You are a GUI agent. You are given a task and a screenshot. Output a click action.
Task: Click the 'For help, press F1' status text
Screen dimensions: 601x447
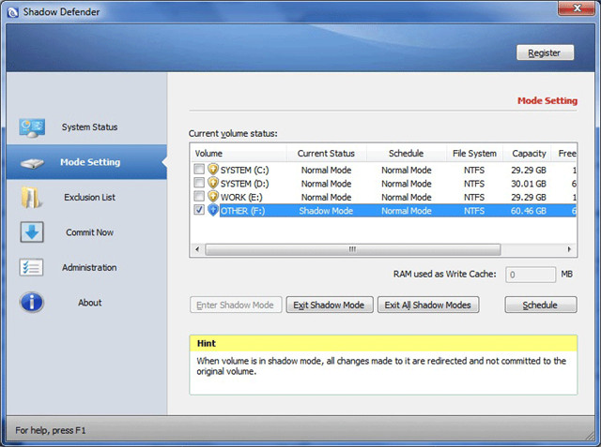pyautogui.click(x=50, y=430)
